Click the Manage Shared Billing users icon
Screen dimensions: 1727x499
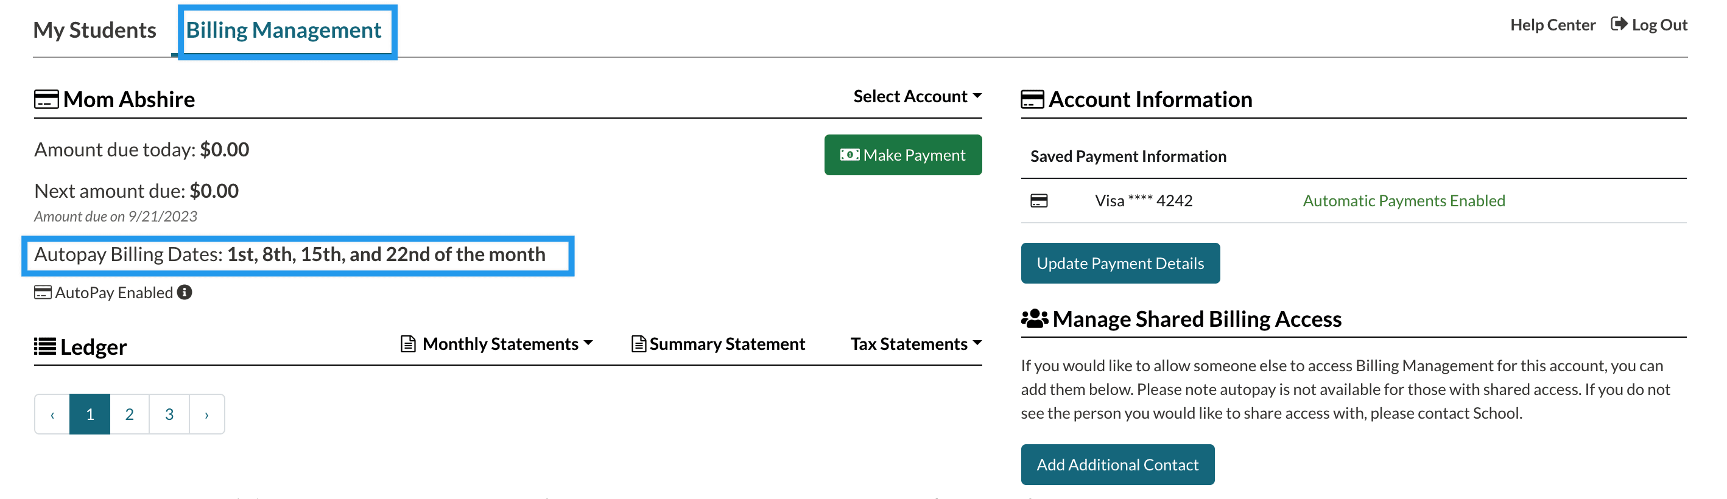[1034, 319]
